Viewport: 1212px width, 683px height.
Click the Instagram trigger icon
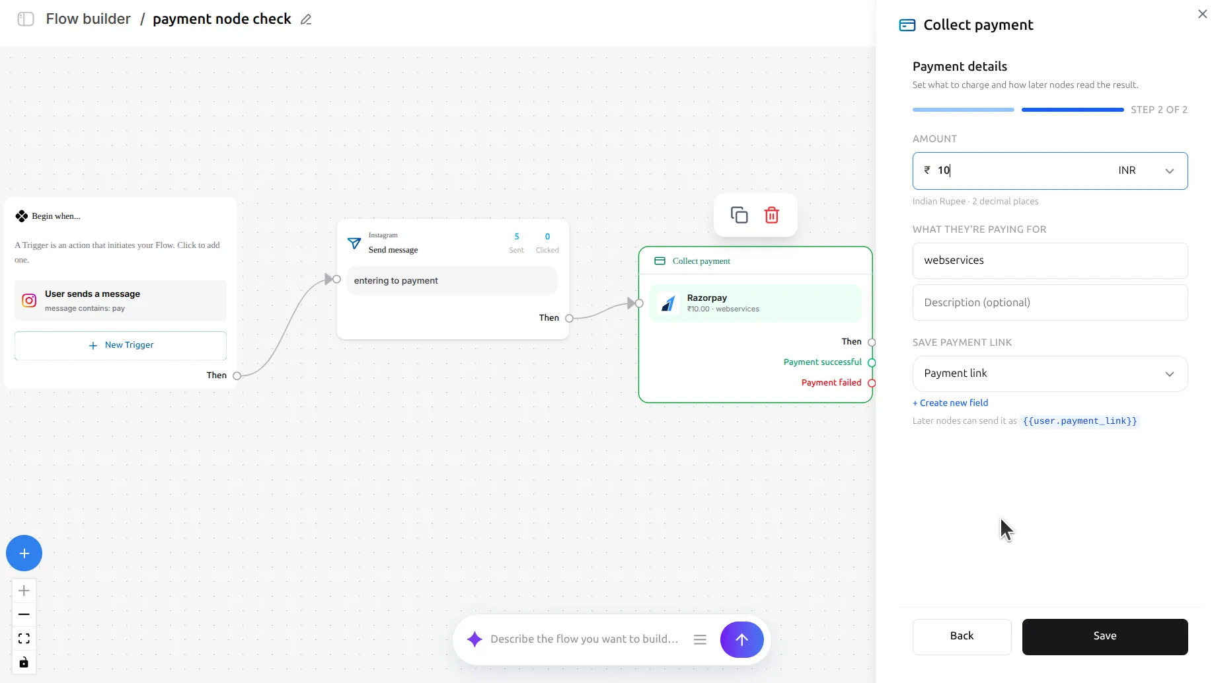29,301
